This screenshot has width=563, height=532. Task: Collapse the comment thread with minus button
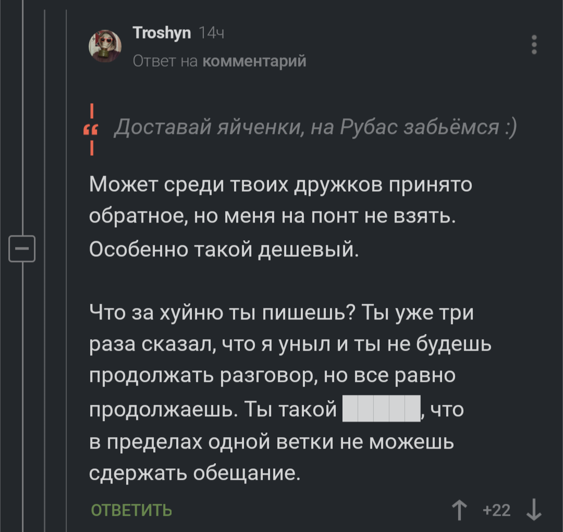pos(22,248)
